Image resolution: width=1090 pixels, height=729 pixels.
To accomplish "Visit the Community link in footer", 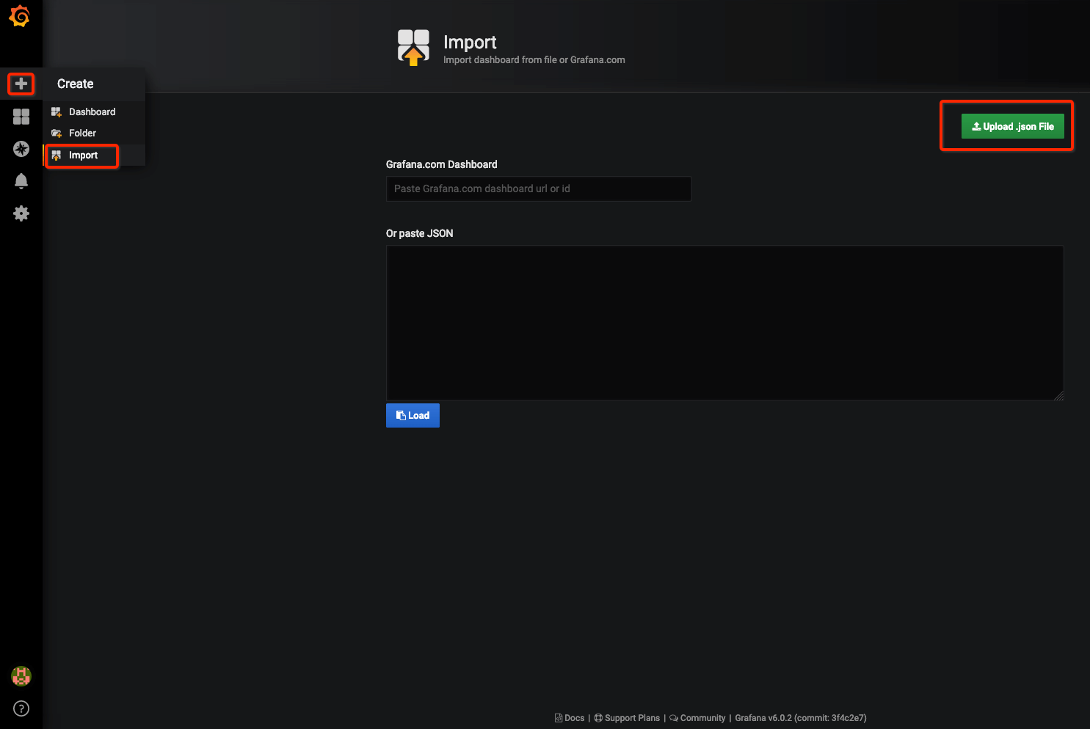I will click(702, 718).
